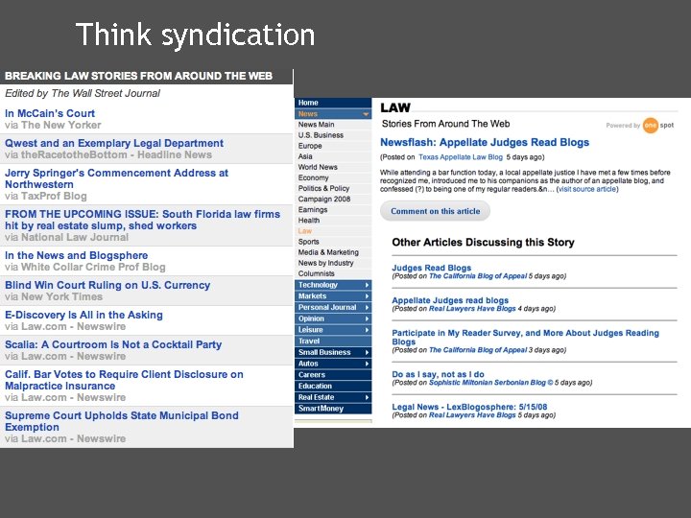This screenshot has width=691, height=518.
Task: Collapse the News menu arrow
Action: point(366,114)
